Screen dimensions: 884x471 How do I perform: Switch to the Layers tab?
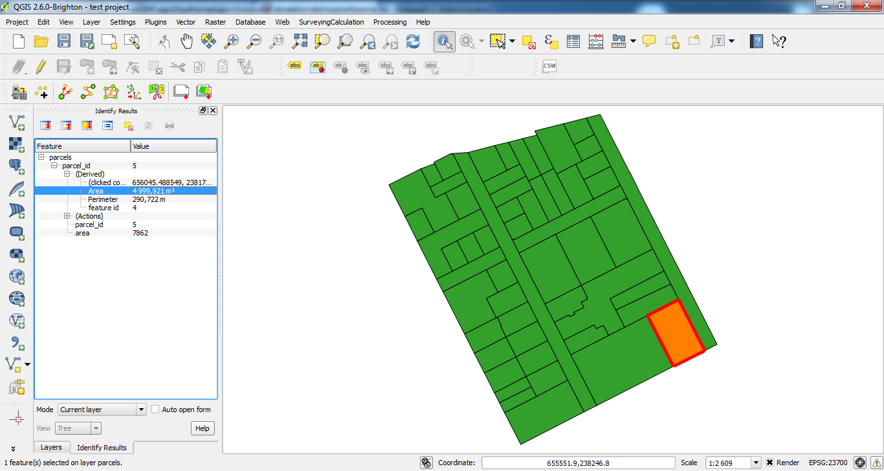click(x=51, y=447)
